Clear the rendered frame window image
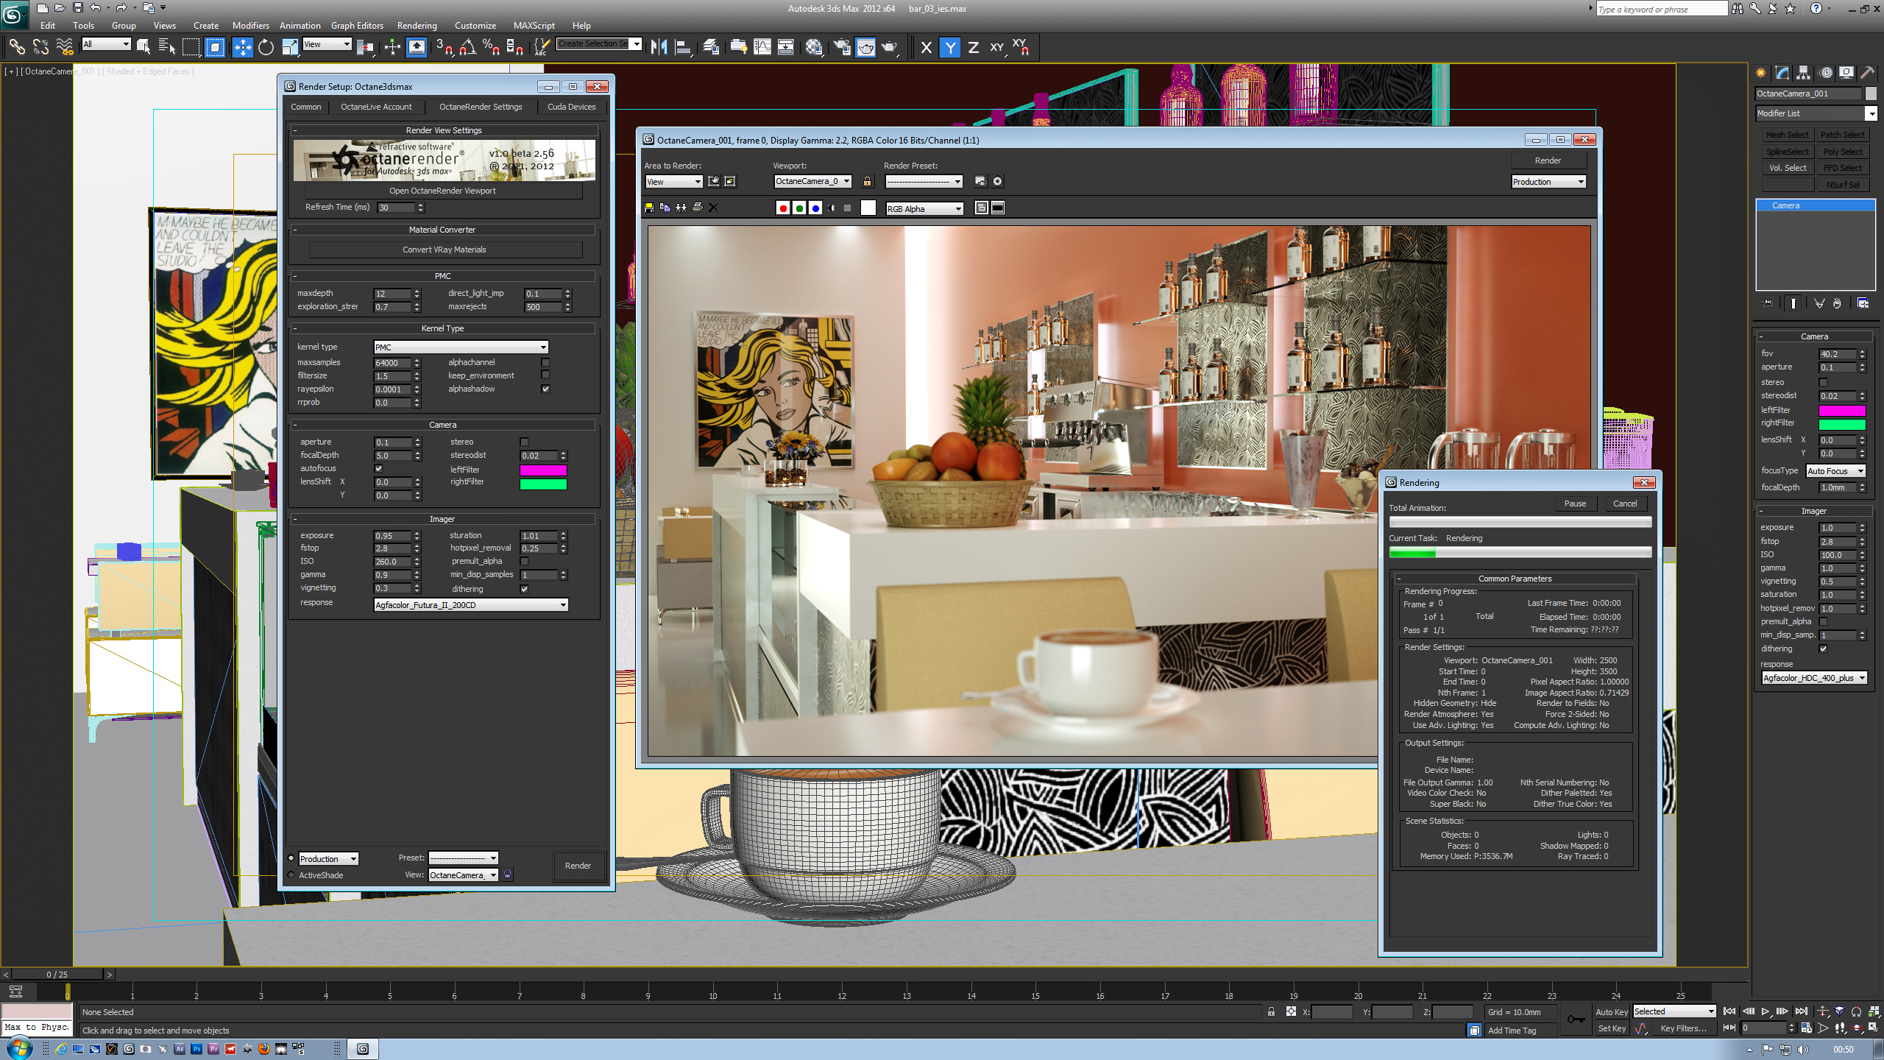Image resolution: width=1884 pixels, height=1060 pixels. 713,208
